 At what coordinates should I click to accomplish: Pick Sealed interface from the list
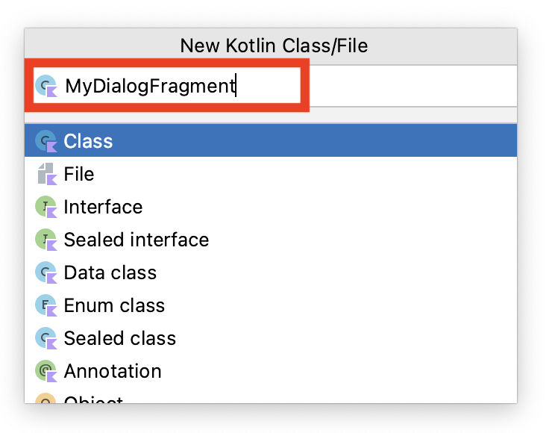point(271,240)
